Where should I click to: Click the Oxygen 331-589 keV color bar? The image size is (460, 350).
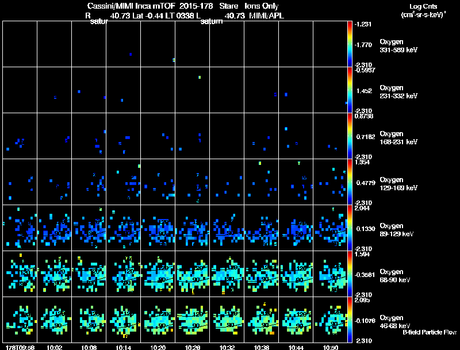[350, 44]
